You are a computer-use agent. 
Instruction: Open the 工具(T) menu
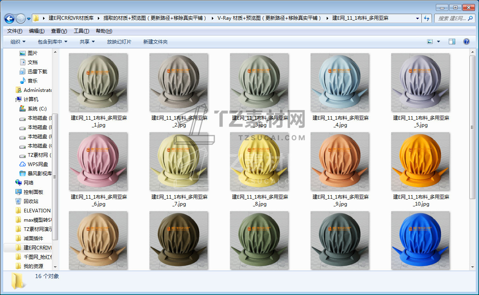[81, 31]
